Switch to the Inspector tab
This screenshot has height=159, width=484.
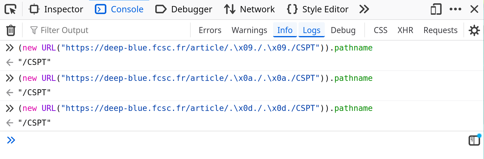coord(56,9)
